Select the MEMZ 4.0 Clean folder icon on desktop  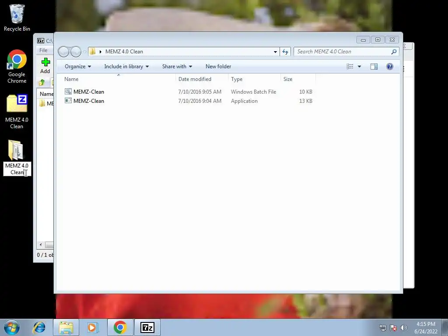click(x=16, y=150)
